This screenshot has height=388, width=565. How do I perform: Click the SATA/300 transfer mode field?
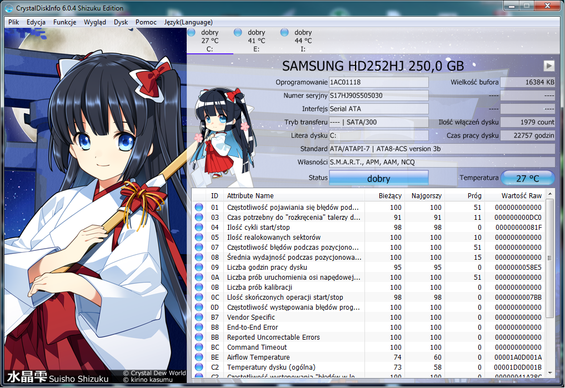[379, 122]
